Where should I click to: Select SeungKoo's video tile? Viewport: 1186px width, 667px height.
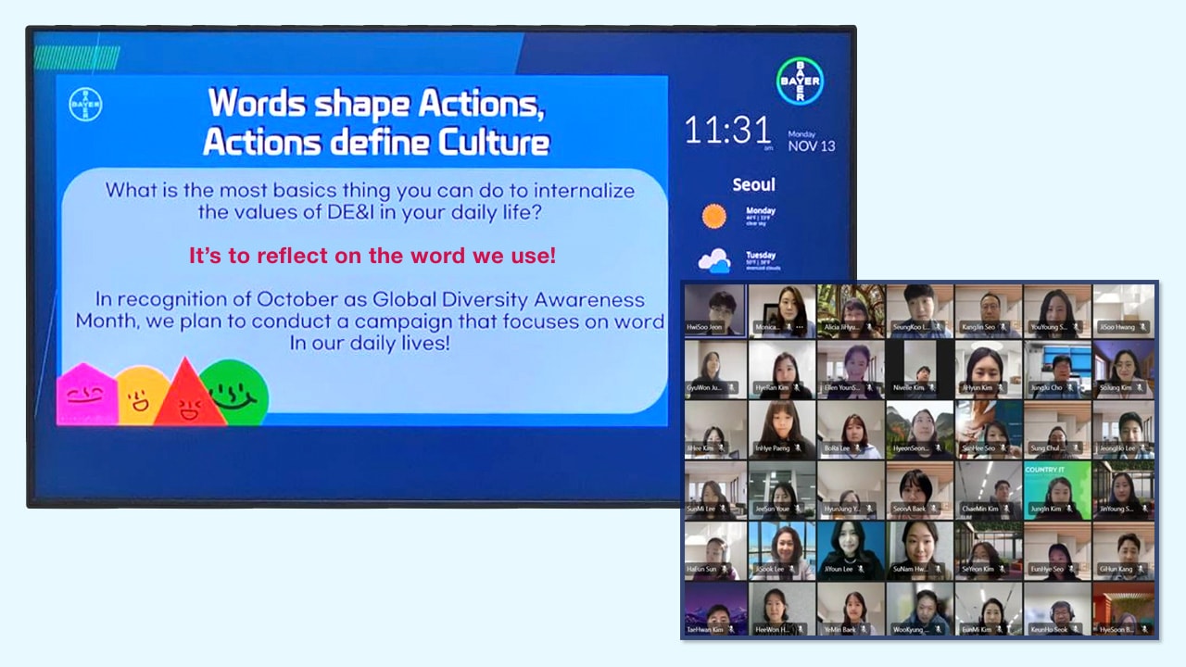click(920, 311)
